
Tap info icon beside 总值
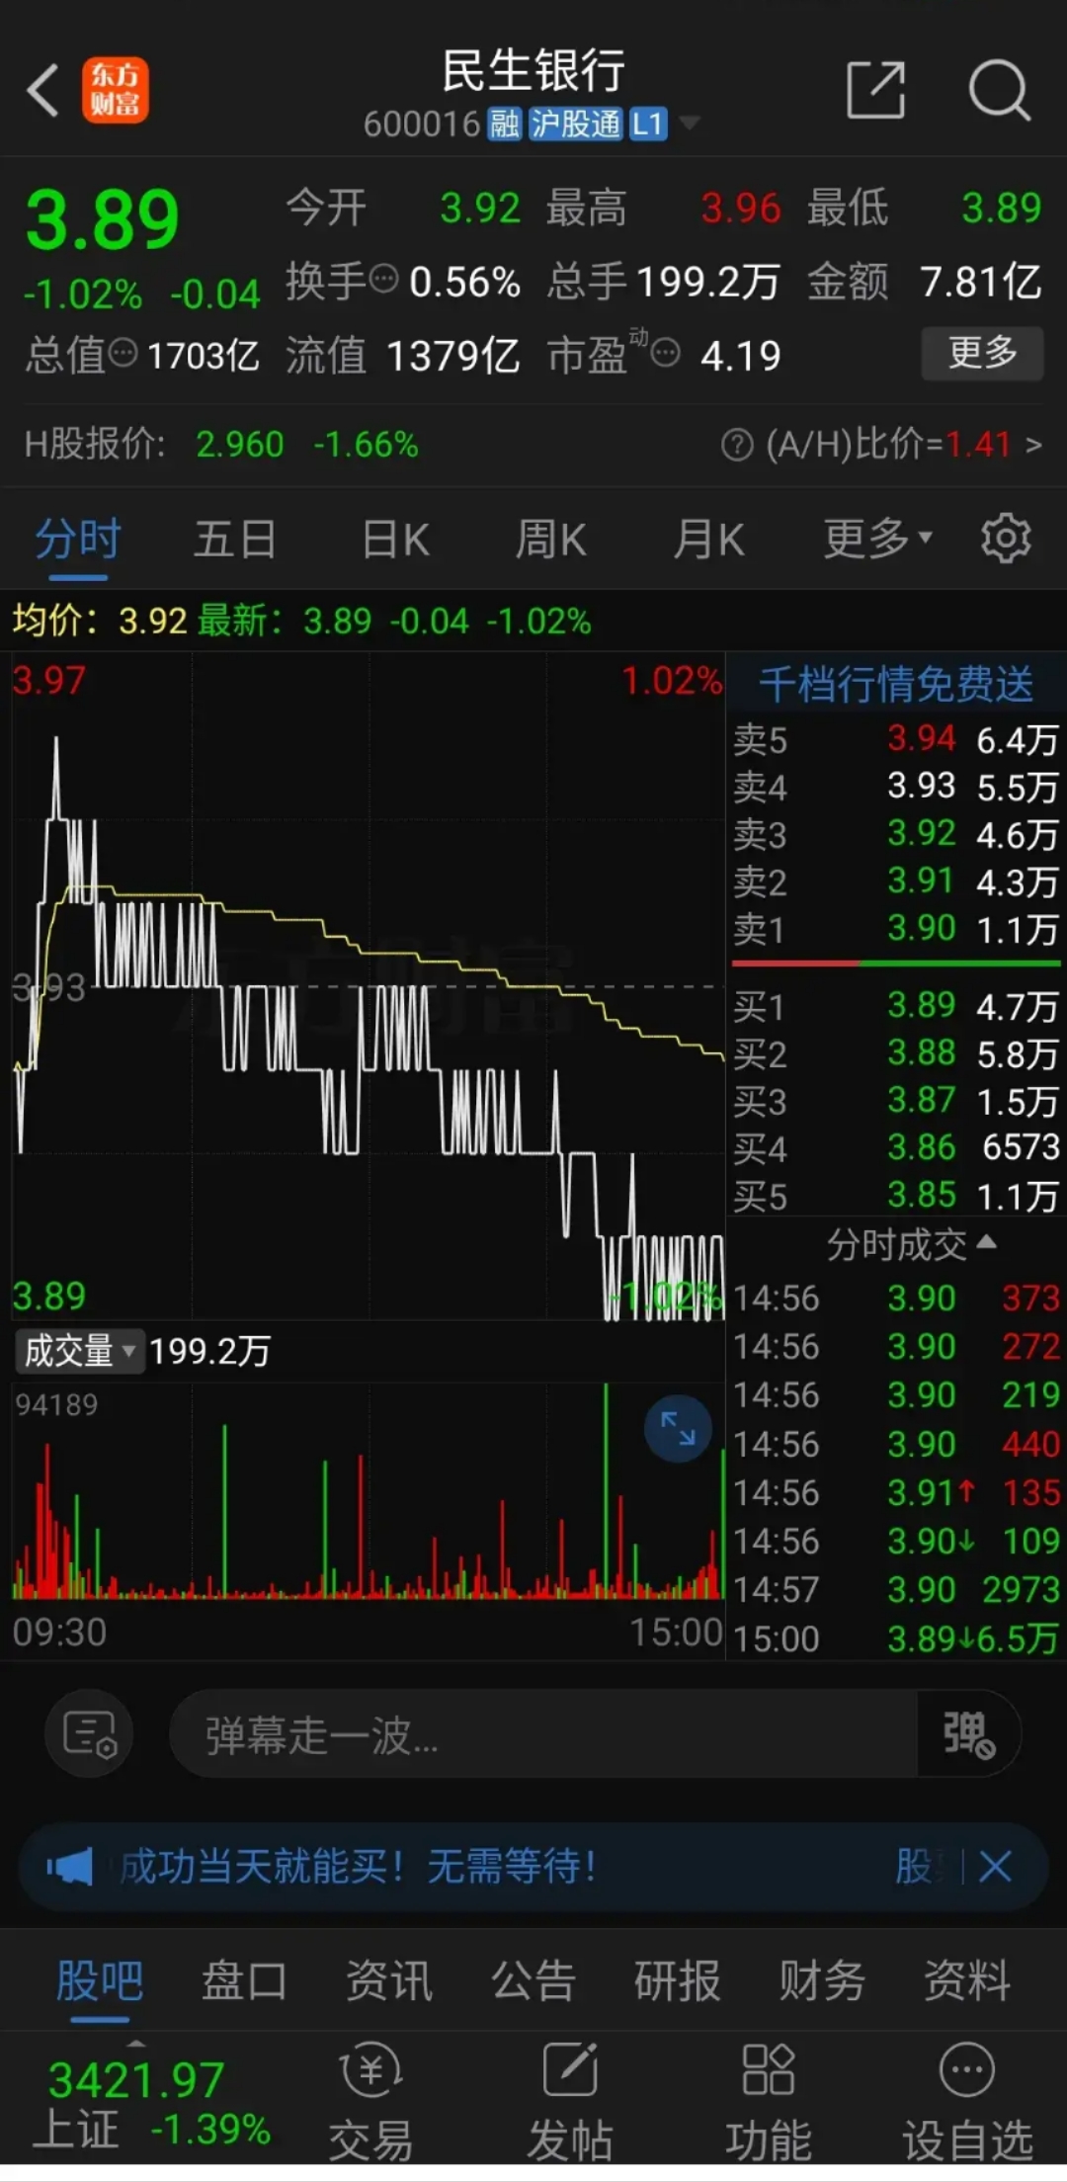click(123, 353)
